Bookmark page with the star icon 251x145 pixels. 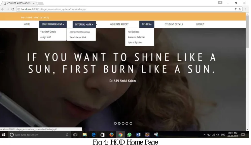point(240,9)
